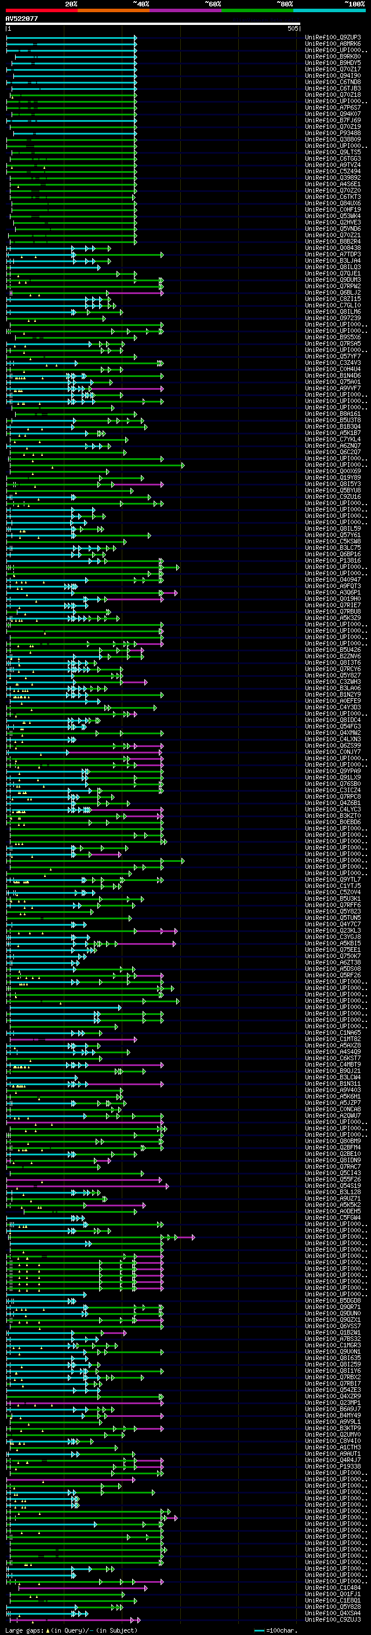Select hit label UniRef100_C5KSW8
371x1635 pixels.
point(333,541)
